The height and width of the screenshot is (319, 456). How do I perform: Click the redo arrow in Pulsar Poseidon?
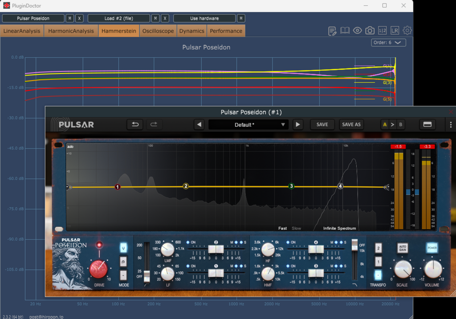tap(154, 125)
